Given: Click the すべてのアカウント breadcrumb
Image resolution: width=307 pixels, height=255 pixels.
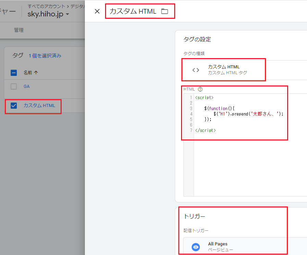Looking at the screenshot, I should [46, 6].
